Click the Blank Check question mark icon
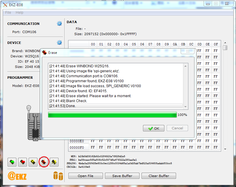Screen dimensions: 236x187 click(x=54, y=162)
